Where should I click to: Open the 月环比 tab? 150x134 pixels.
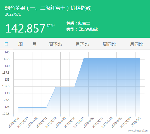(x=82, y=44)
